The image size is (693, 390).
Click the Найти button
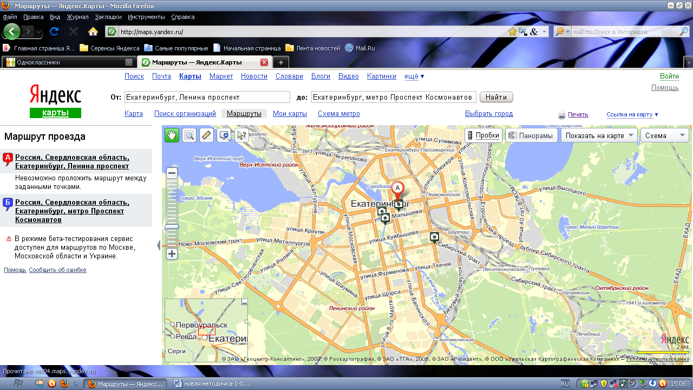click(x=496, y=97)
